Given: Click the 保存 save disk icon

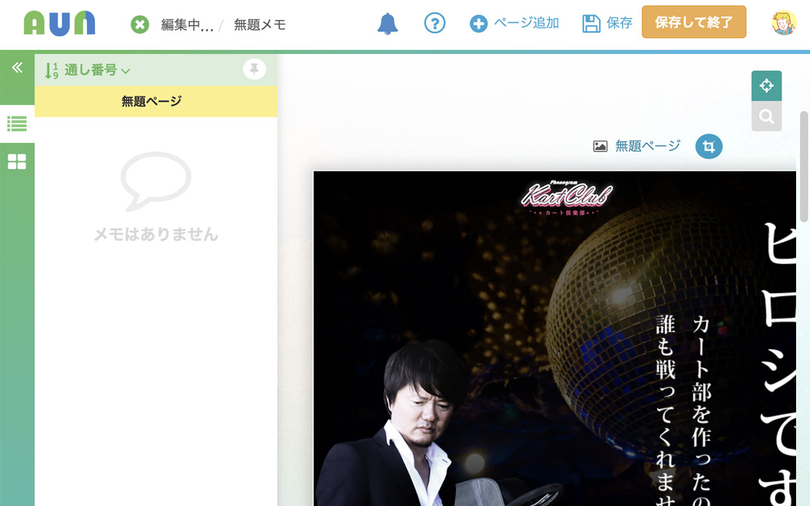Looking at the screenshot, I should pos(590,23).
